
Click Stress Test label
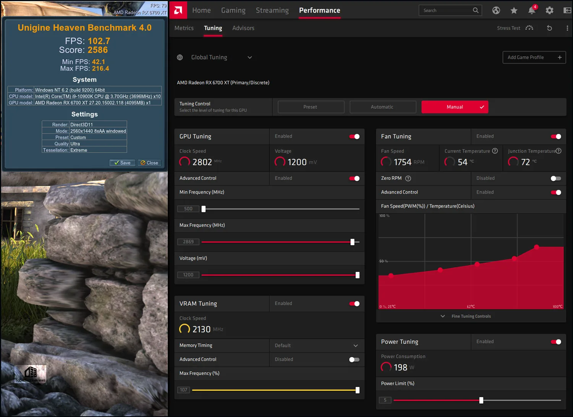tap(508, 28)
